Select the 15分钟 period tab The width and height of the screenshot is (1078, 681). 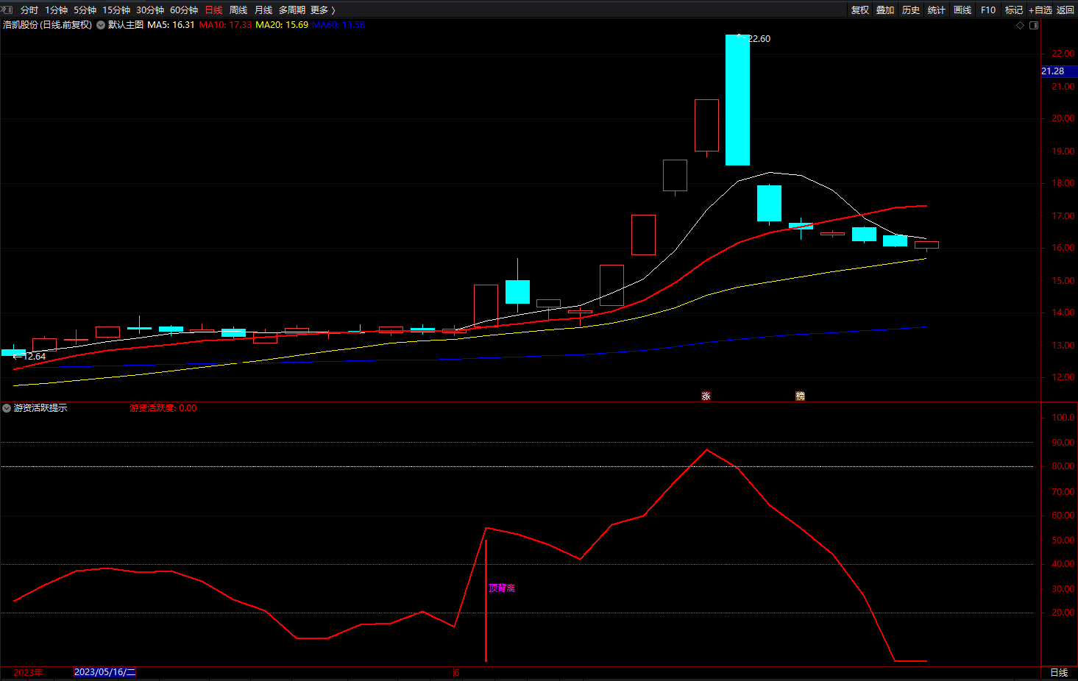[x=116, y=10]
